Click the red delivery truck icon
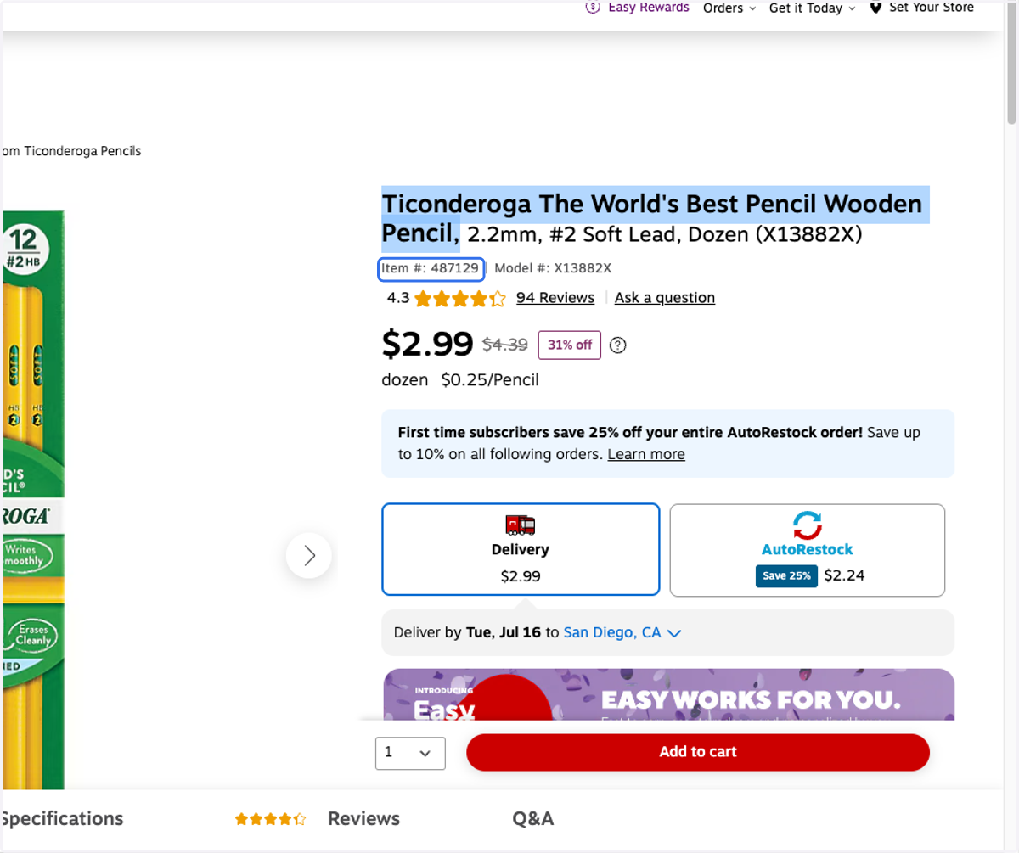Screen dimensions: 1019x853 point(521,525)
